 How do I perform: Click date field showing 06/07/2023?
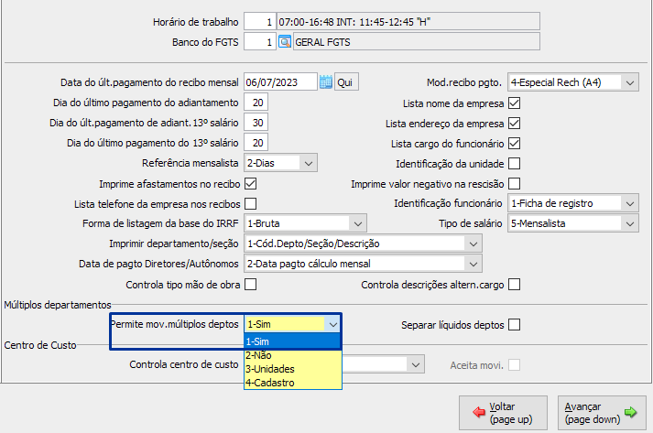(x=280, y=82)
